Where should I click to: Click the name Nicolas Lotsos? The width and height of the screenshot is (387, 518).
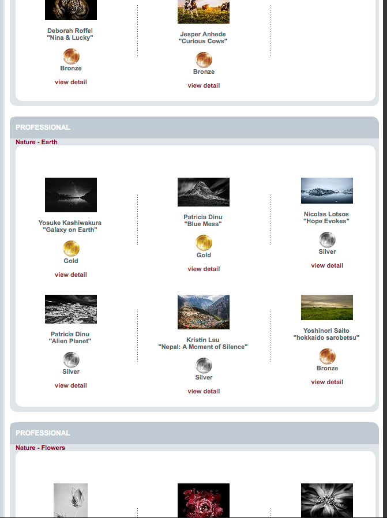(326, 214)
